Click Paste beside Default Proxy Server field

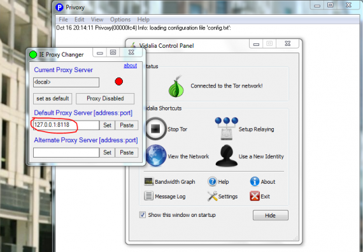click(127, 125)
